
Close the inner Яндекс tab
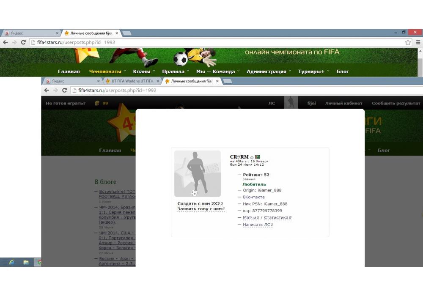pos(98,81)
